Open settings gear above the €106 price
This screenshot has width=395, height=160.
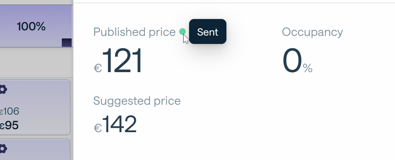click(3, 90)
